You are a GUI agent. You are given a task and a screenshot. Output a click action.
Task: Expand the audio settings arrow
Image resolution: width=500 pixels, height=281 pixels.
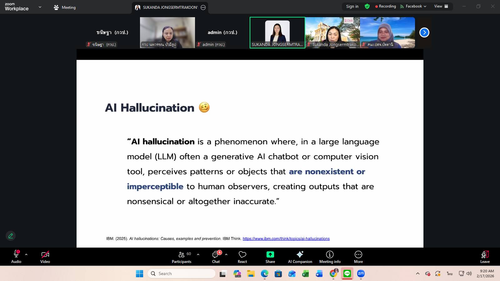26,254
